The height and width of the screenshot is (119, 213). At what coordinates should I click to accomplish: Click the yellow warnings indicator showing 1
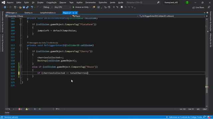(x=27, y=109)
